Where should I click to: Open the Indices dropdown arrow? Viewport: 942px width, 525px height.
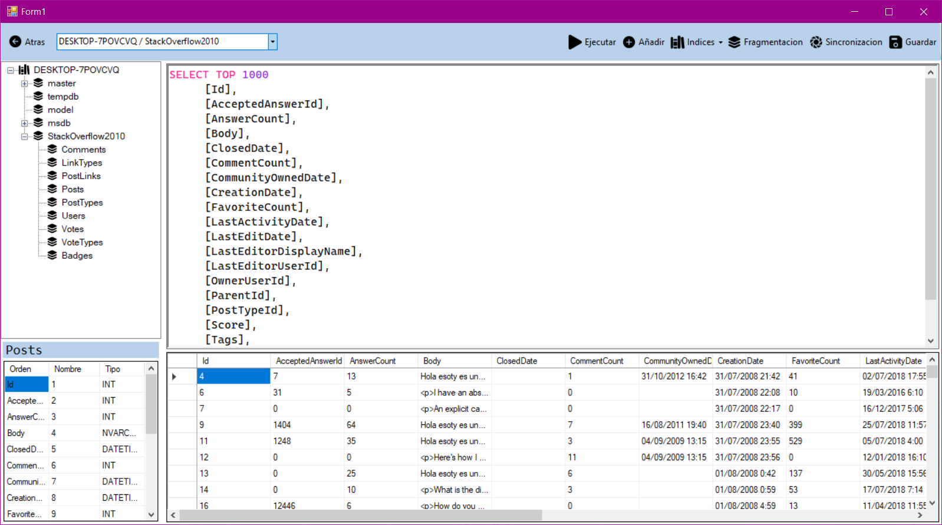pyautogui.click(x=720, y=42)
